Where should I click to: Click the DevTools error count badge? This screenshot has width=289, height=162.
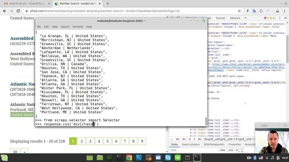(x=266, y=18)
